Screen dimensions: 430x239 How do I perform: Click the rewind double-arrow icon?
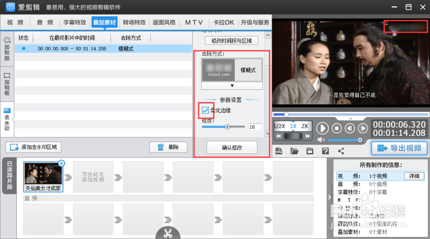278,136
